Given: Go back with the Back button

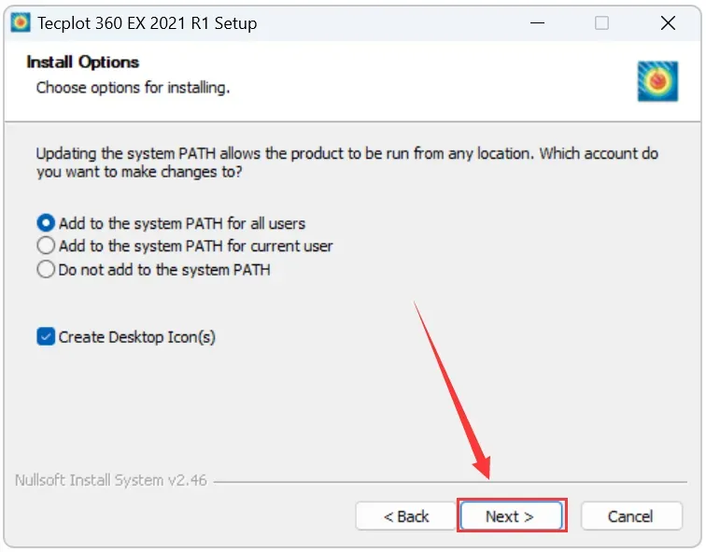Looking at the screenshot, I should point(405,516).
